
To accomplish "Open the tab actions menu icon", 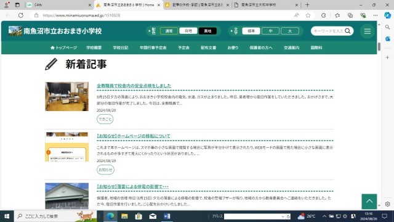I will [x=17, y=5].
